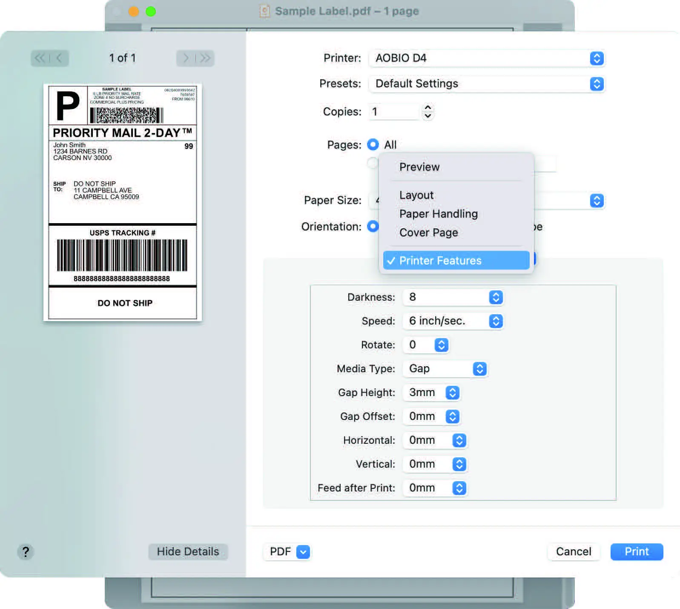Image resolution: width=680 pixels, height=609 pixels.
Task: Click the "Paper Size:" label
Action: pos(333,200)
